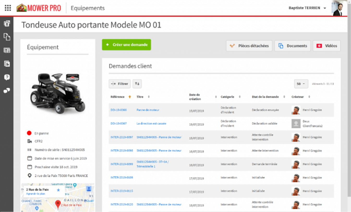Click the star icon on the map card
351x212 pixels.
coord(58,190)
